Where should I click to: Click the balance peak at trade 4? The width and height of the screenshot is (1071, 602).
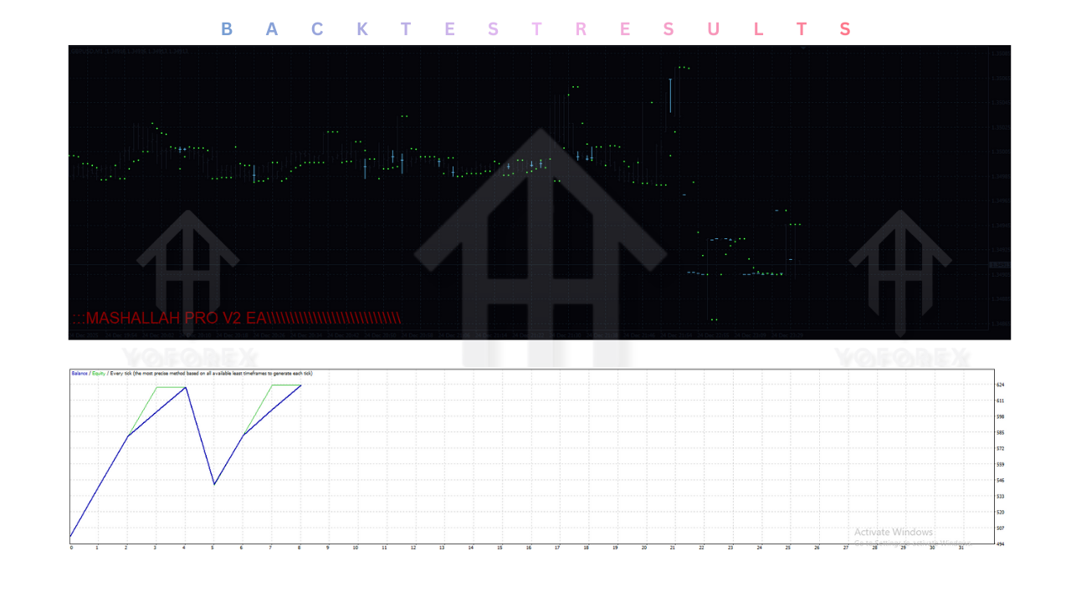point(185,387)
